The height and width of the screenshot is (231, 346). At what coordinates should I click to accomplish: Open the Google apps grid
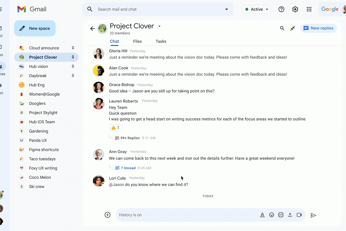point(309,9)
